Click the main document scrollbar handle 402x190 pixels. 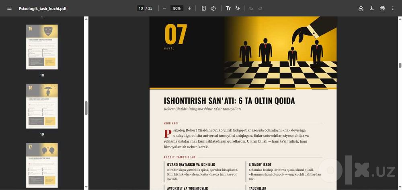tap(400, 65)
